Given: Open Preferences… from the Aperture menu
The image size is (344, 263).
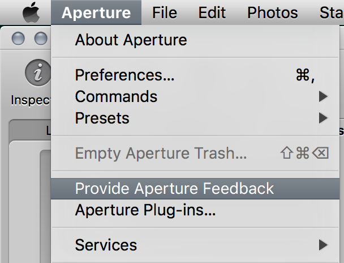Looking at the screenshot, I should 125,75.
